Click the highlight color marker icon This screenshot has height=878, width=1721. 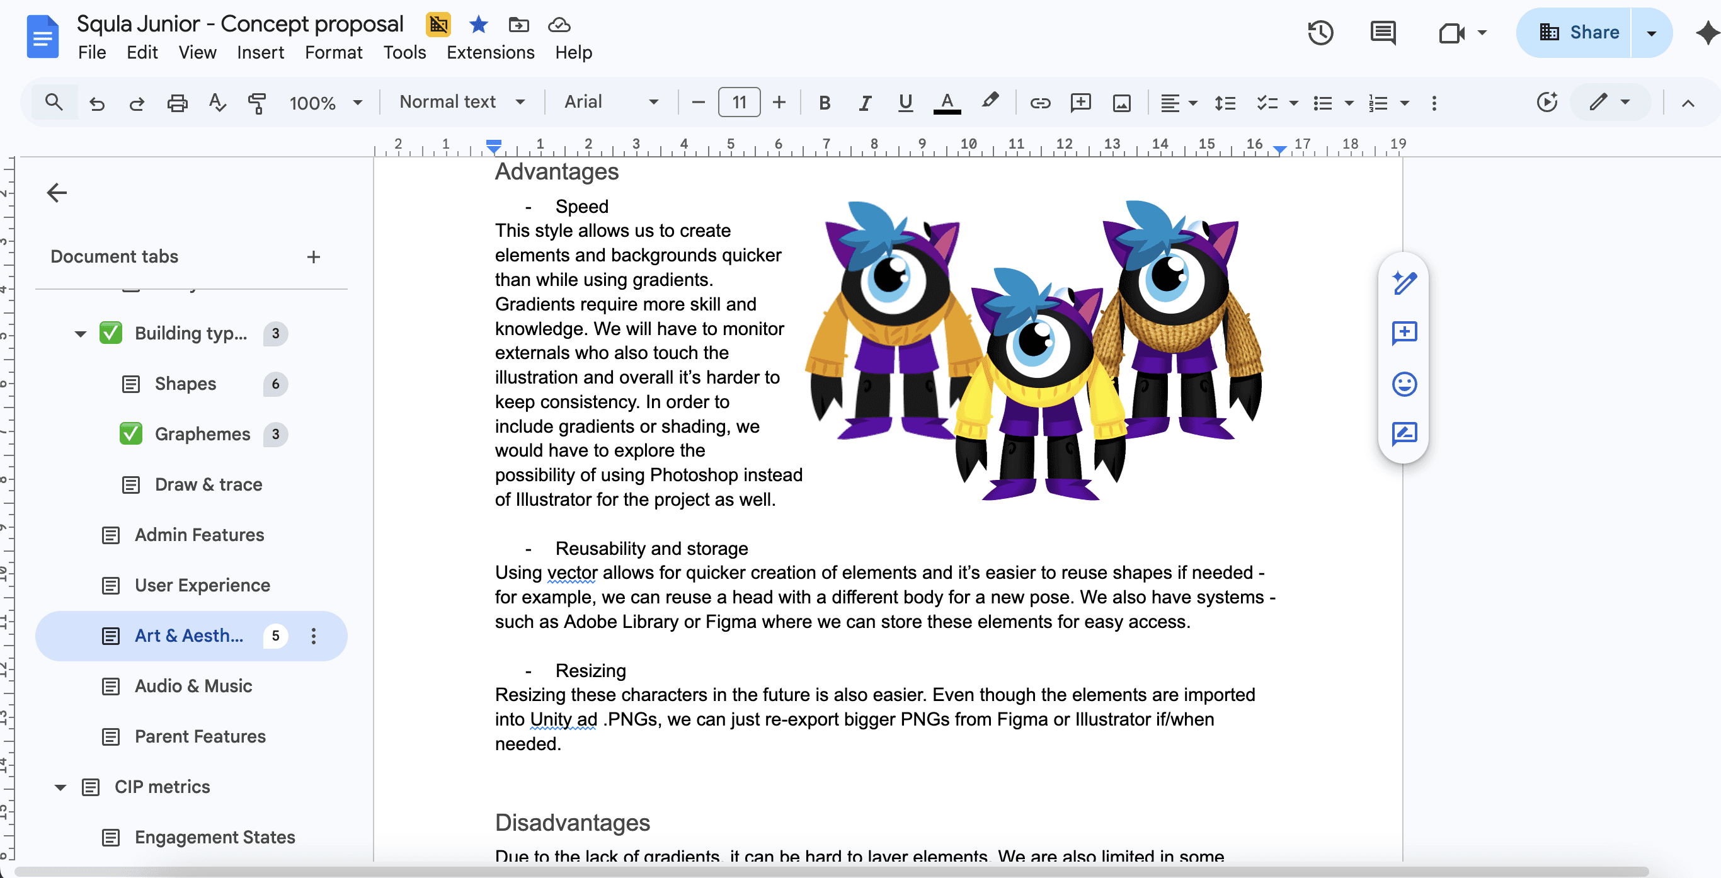coord(990,101)
